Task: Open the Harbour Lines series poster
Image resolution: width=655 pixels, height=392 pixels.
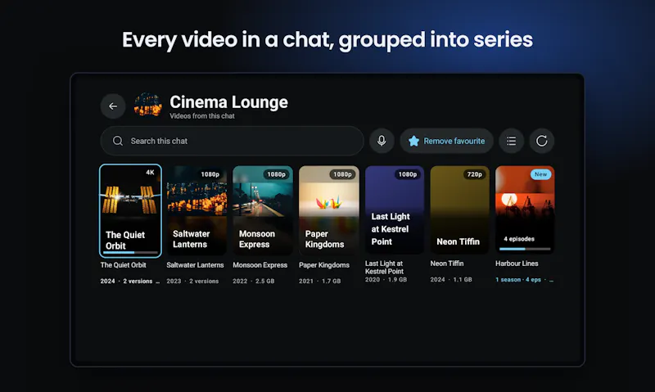Action: pyautogui.click(x=525, y=210)
